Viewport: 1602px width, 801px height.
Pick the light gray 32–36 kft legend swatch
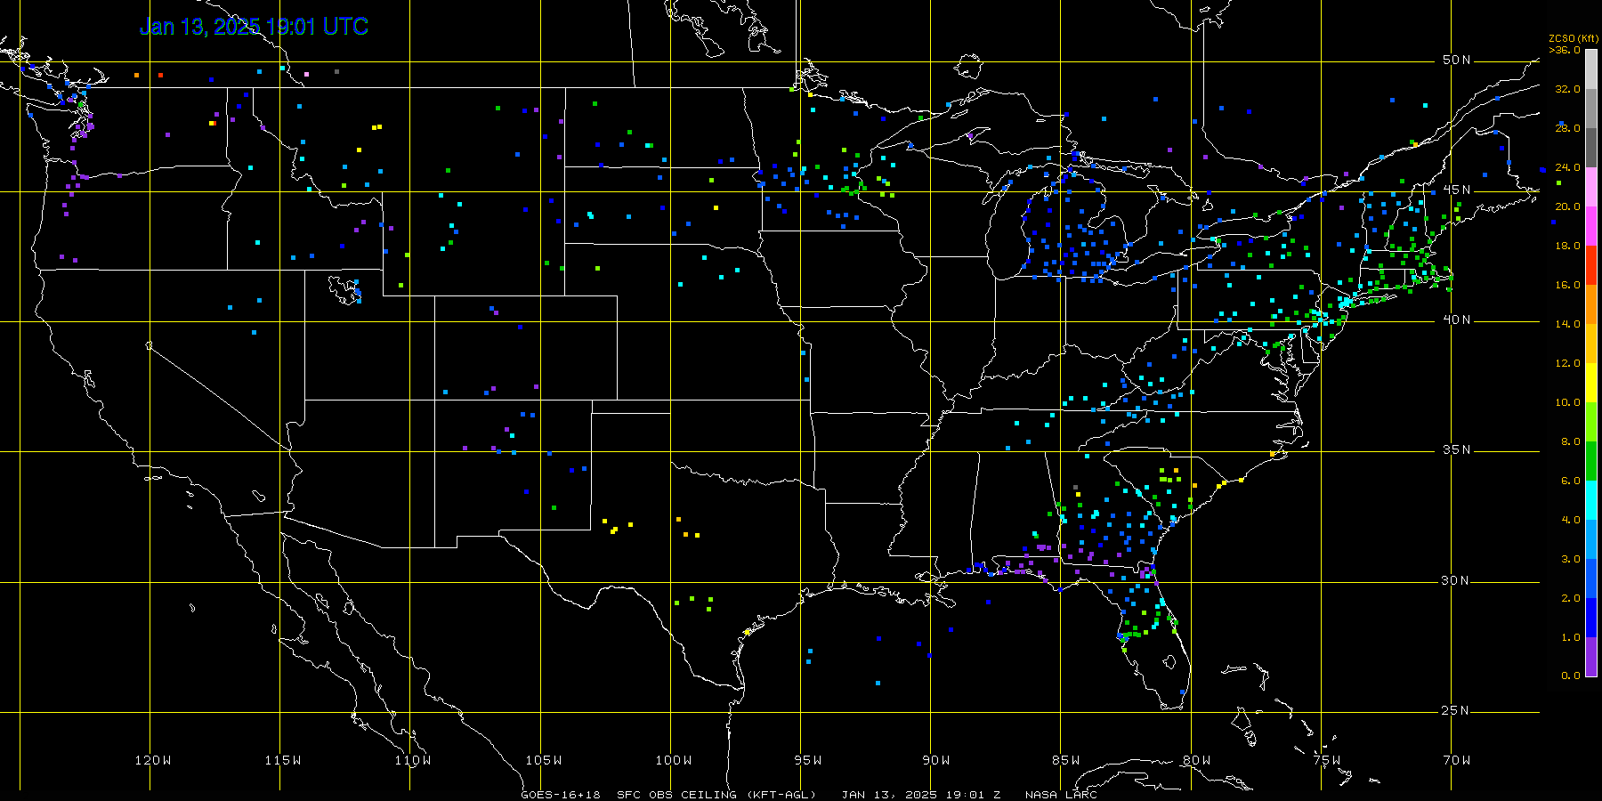[1591, 69]
